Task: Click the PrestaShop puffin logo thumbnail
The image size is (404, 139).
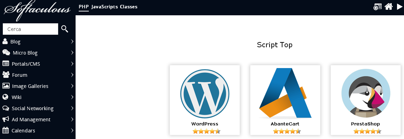Action: click(366, 93)
